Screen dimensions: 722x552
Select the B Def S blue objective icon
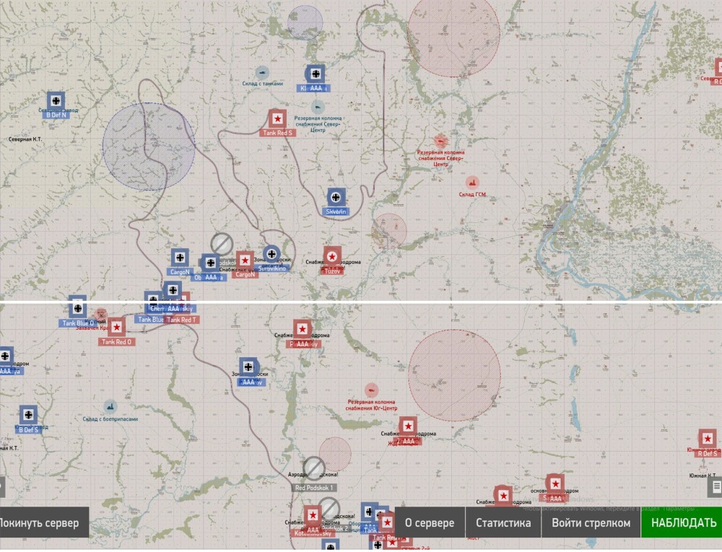pyautogui.click(x=28, y=415)
